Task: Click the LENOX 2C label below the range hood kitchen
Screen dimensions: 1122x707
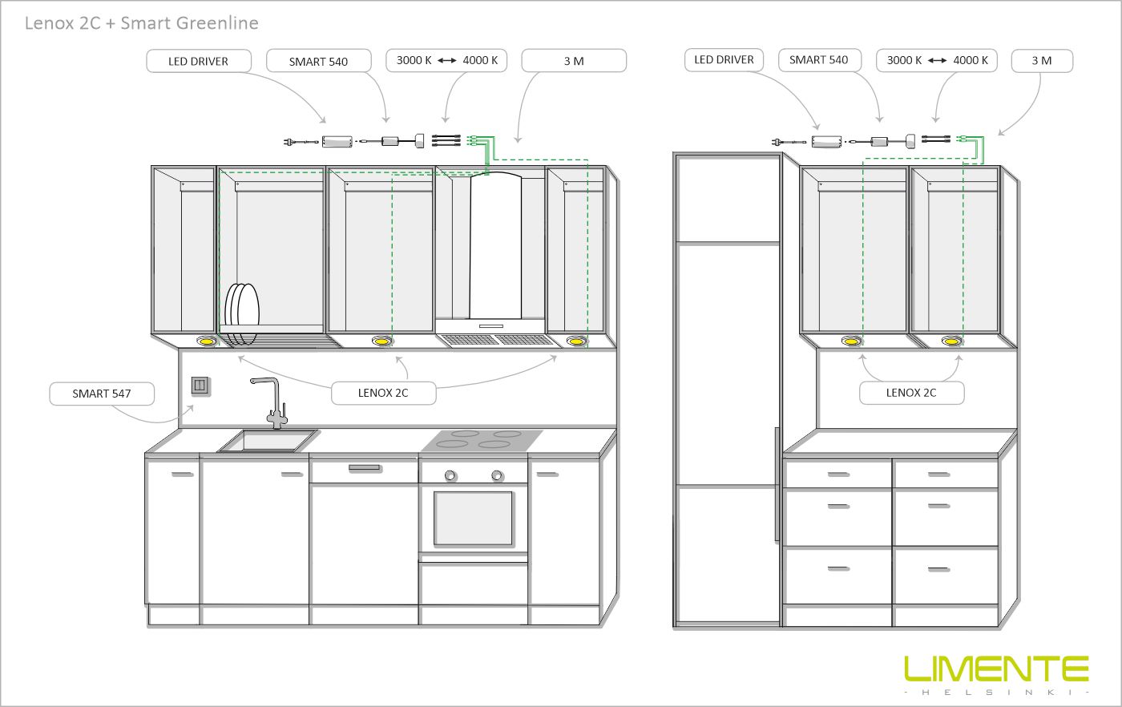Action: [x=383, y=393]
